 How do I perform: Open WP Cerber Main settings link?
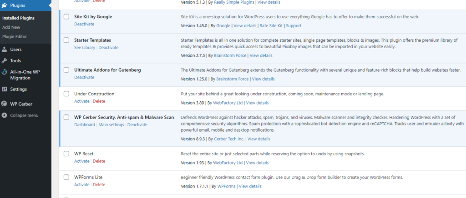[x=111, y=125]
